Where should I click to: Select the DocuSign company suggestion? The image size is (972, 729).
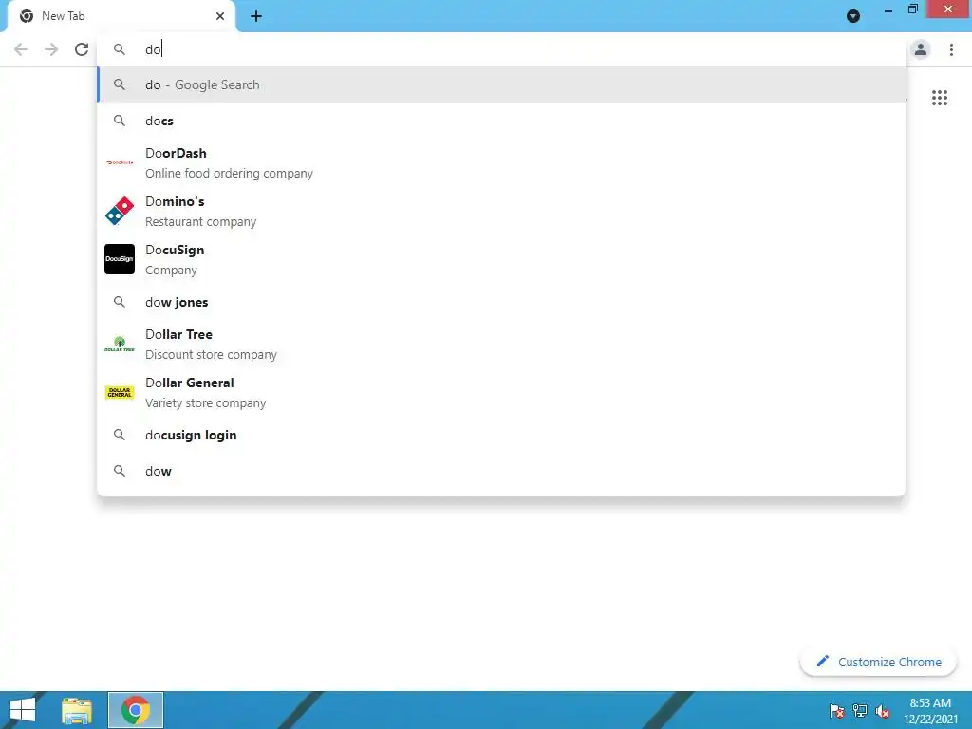(501, 260)
